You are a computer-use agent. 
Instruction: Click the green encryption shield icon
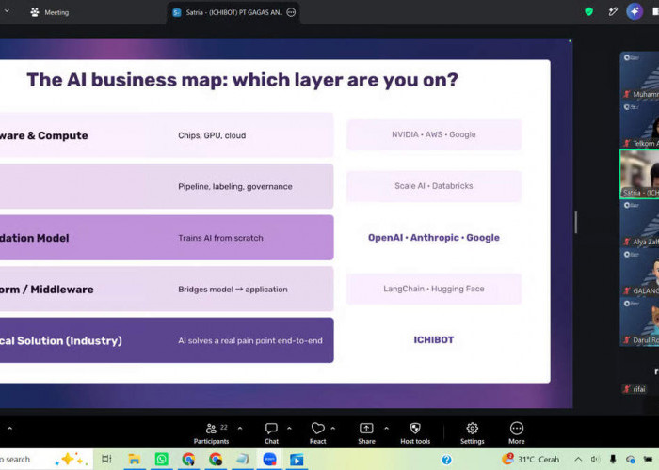(588, 11)
